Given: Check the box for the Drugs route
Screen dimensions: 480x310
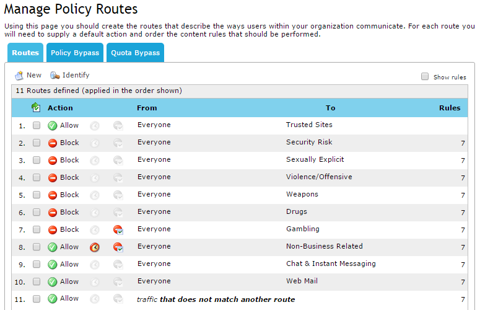Looking at the screenshot, I should point(37,212).
